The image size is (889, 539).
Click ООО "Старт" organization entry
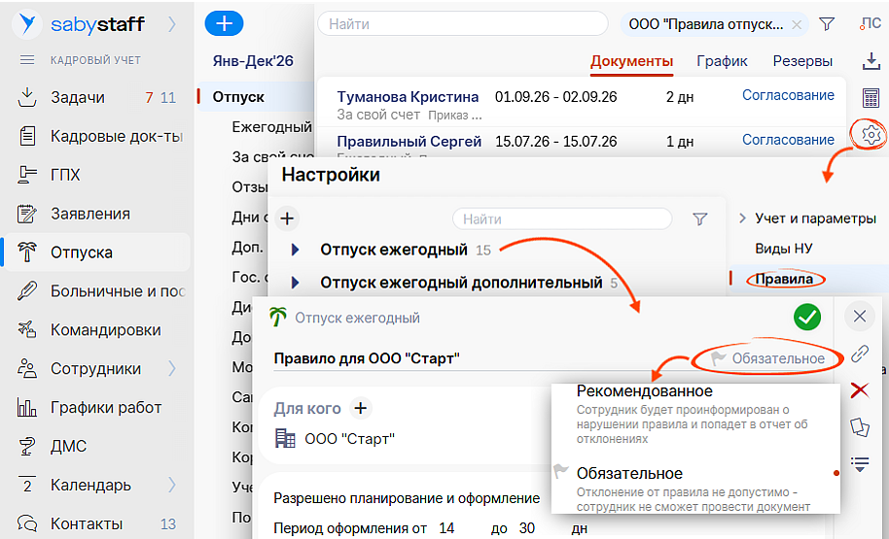click(x=349, y=439)
